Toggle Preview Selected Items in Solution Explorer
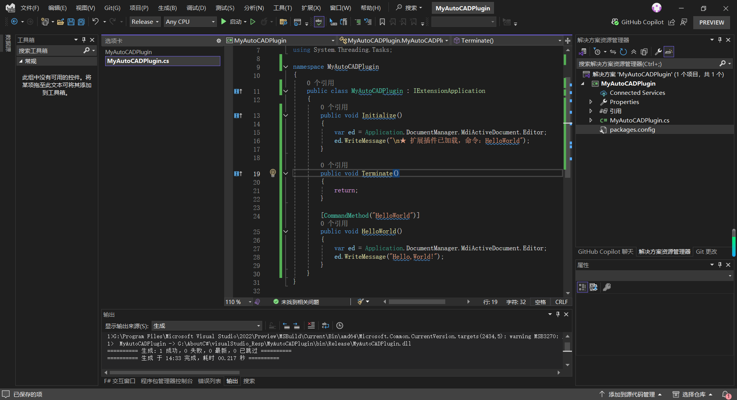Screen dimensions: 737x400 pyautogui.click(x=669, y=52)
